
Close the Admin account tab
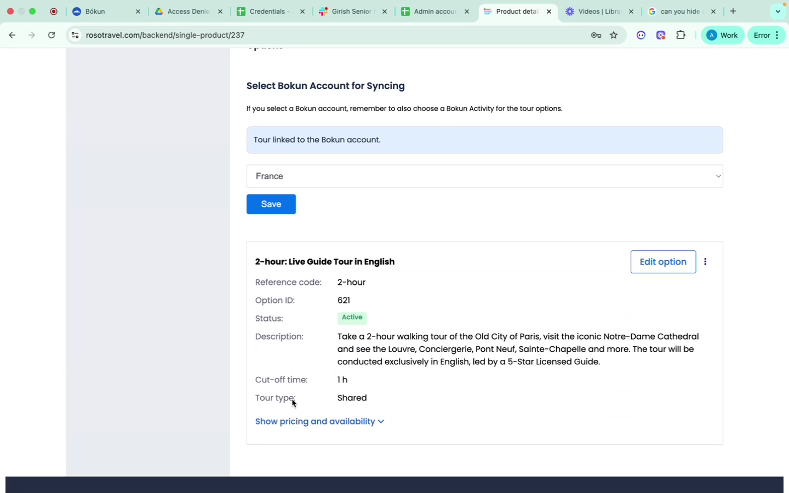pos(467,12)
